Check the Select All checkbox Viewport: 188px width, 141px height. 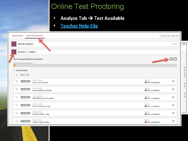(x=17, y=75)
